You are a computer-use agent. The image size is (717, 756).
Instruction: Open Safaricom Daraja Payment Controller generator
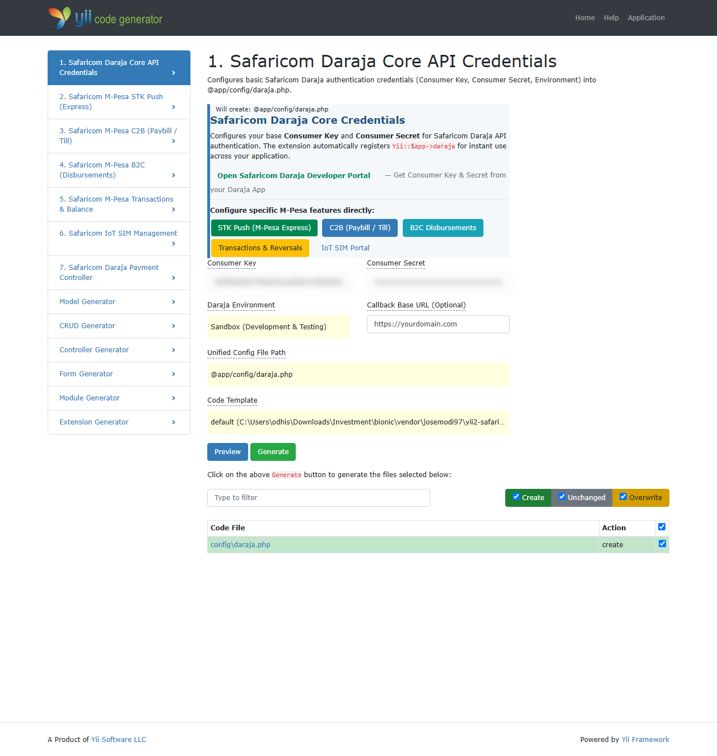[119, 273]
